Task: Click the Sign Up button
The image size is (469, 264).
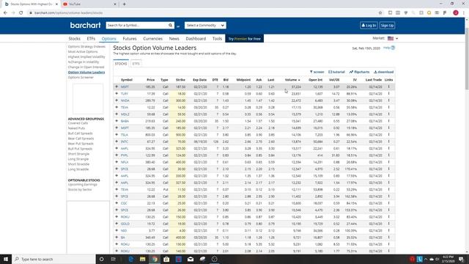Action: [x=387, y=26]
